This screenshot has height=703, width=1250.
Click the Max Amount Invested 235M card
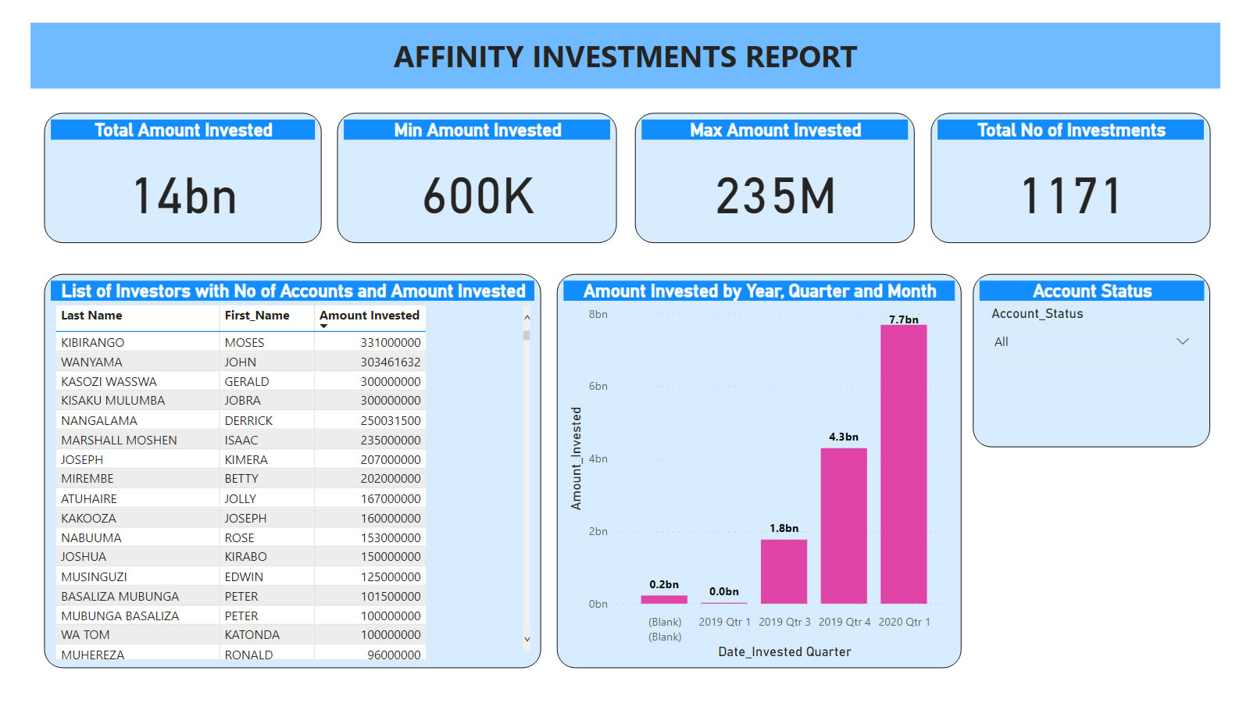point(775,195)
